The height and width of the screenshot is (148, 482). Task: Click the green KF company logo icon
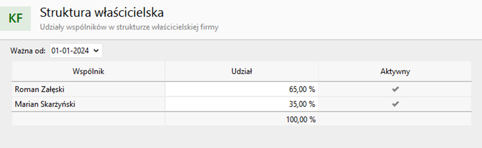tap(15, 19)
